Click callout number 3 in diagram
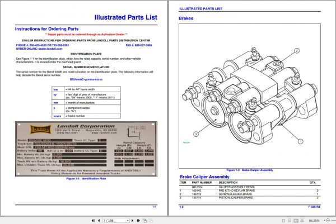The image size is (336, 224). pos(196,134)
